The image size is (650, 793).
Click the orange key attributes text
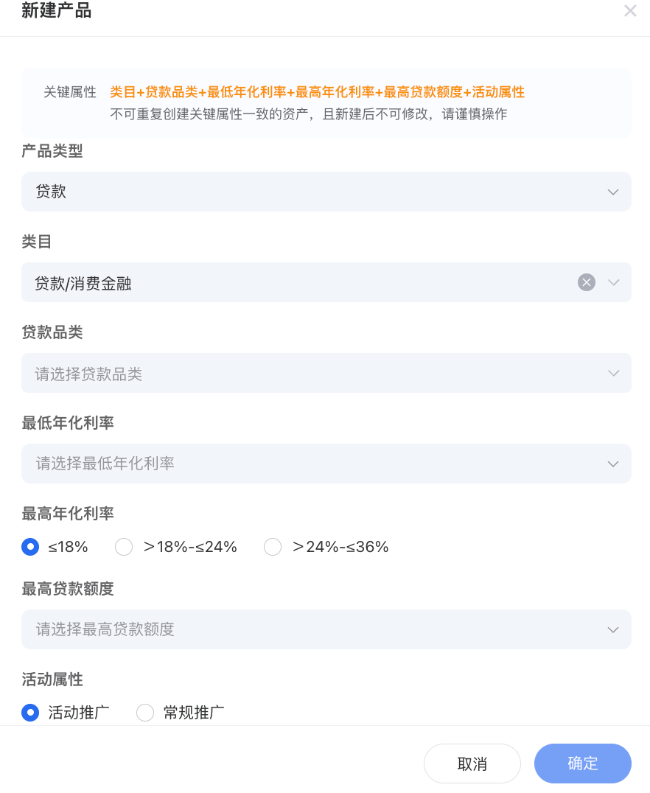317,92
